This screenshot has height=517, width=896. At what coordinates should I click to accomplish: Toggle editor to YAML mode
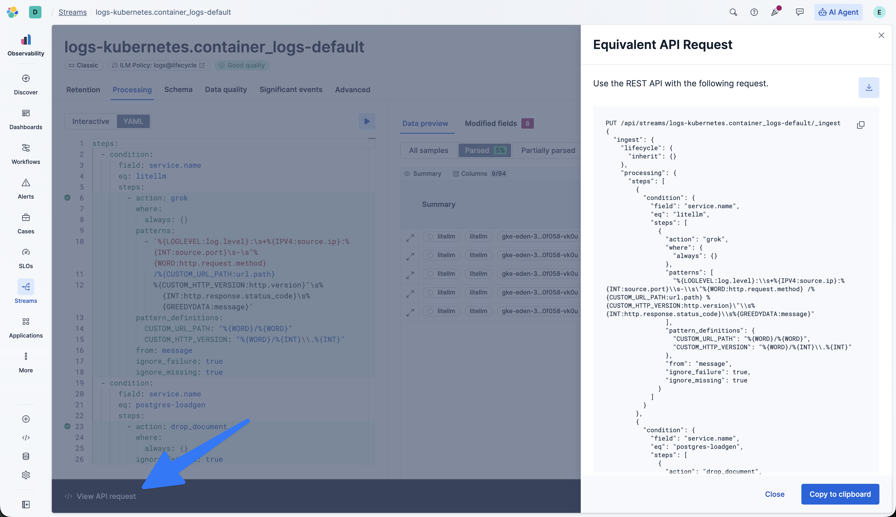[x=133, y=121]
